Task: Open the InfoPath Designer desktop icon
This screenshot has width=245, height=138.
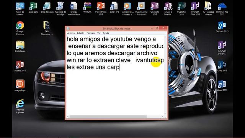Action: coord(222,48)
